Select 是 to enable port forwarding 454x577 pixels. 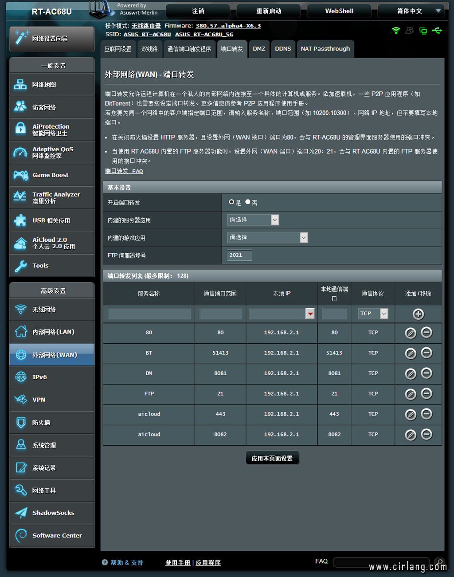(231, 202)
